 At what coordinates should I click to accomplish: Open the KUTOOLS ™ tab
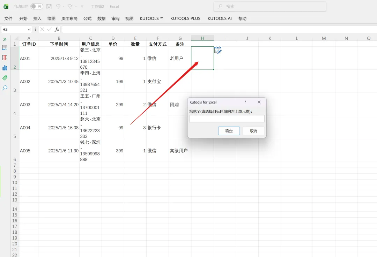click(x=151, y=18)
